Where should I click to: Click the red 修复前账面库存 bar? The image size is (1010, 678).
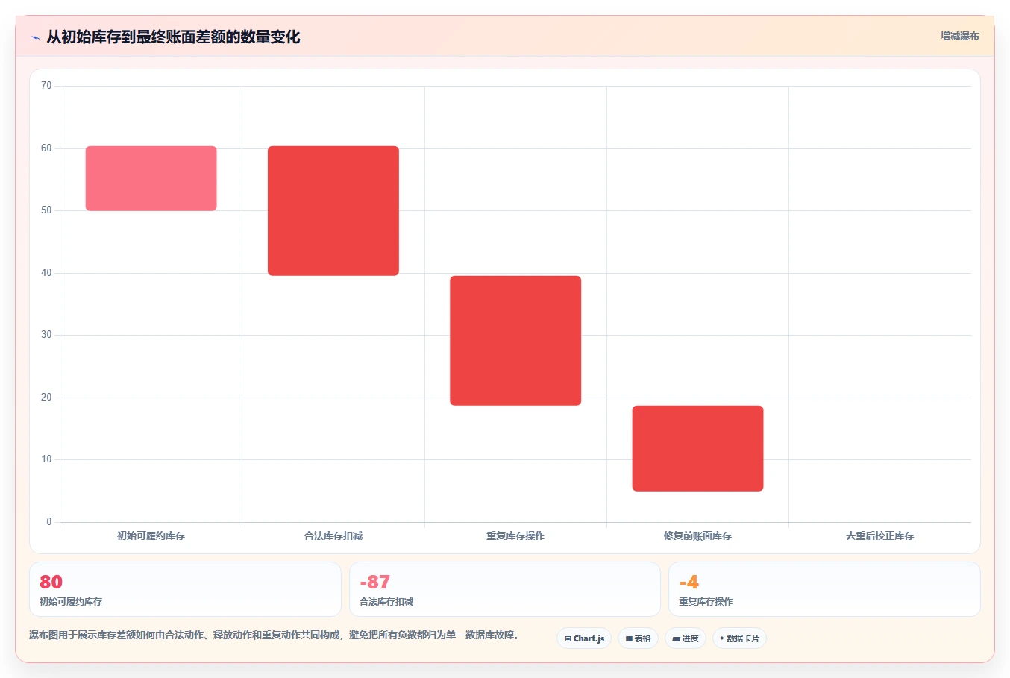coord(697,448)
